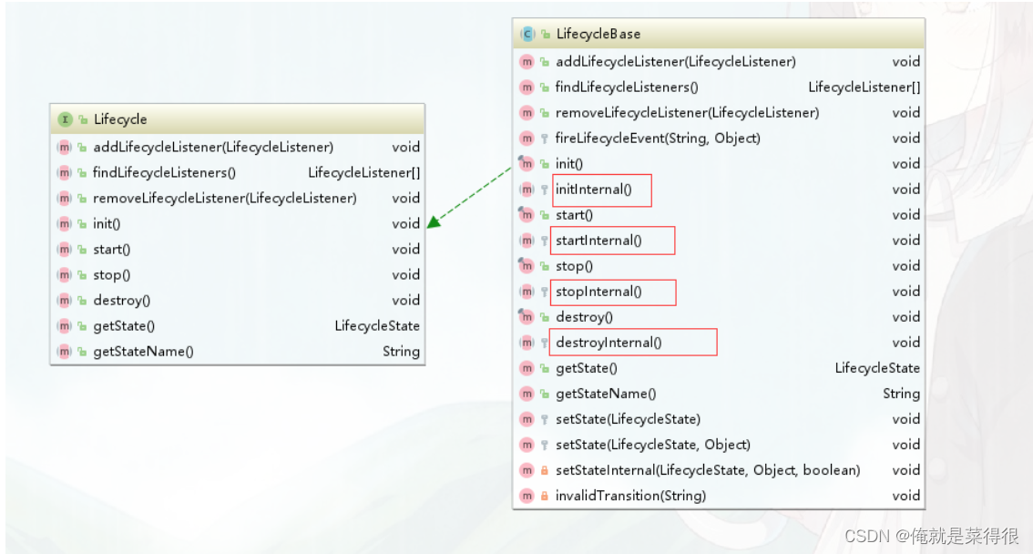Select invalidTransition(String) method
The height and width of the screenshot is (554, 1033).
pyautogui.click(x=630, y=496)
